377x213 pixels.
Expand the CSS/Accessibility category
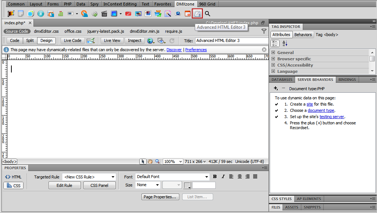(273, 65)
